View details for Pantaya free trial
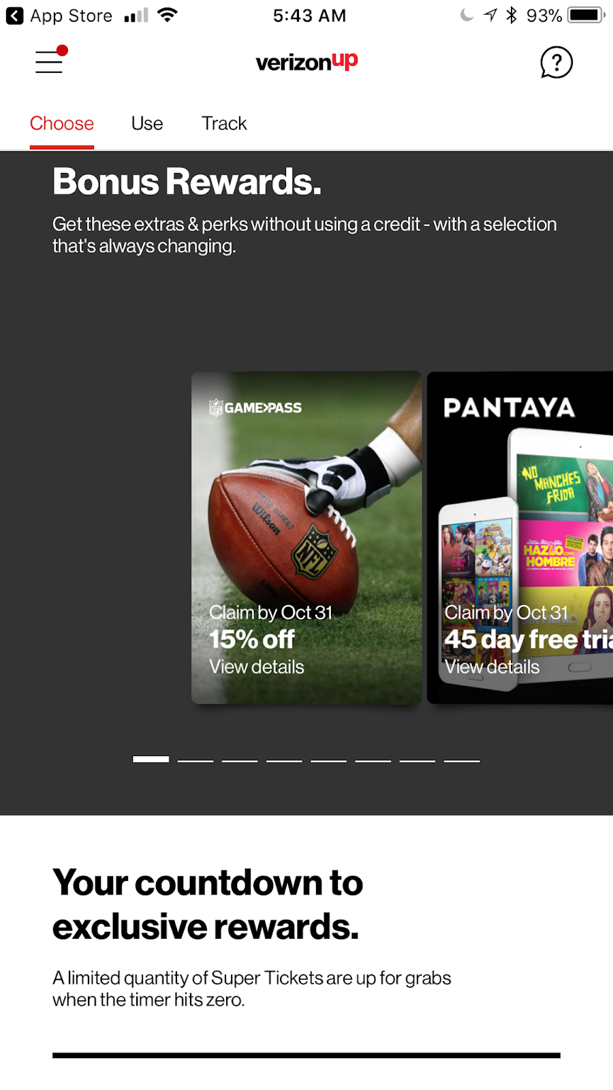The width and height of the screenshot is (613, 1090). (492, 667)
